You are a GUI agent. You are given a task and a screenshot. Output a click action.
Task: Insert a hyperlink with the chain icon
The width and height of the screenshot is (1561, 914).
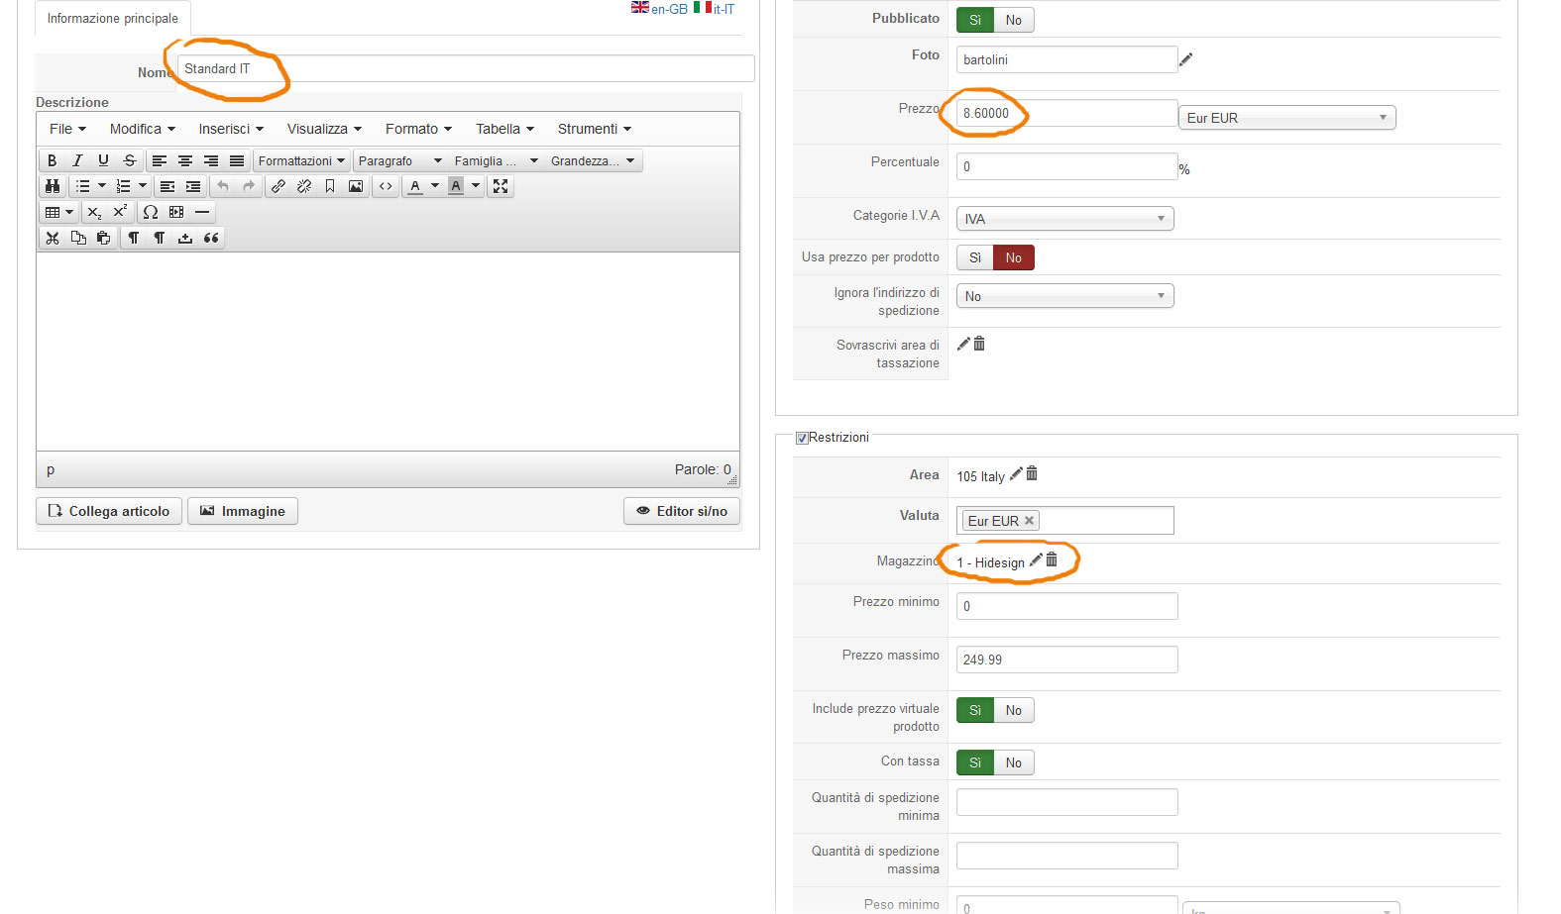[279, 186]
